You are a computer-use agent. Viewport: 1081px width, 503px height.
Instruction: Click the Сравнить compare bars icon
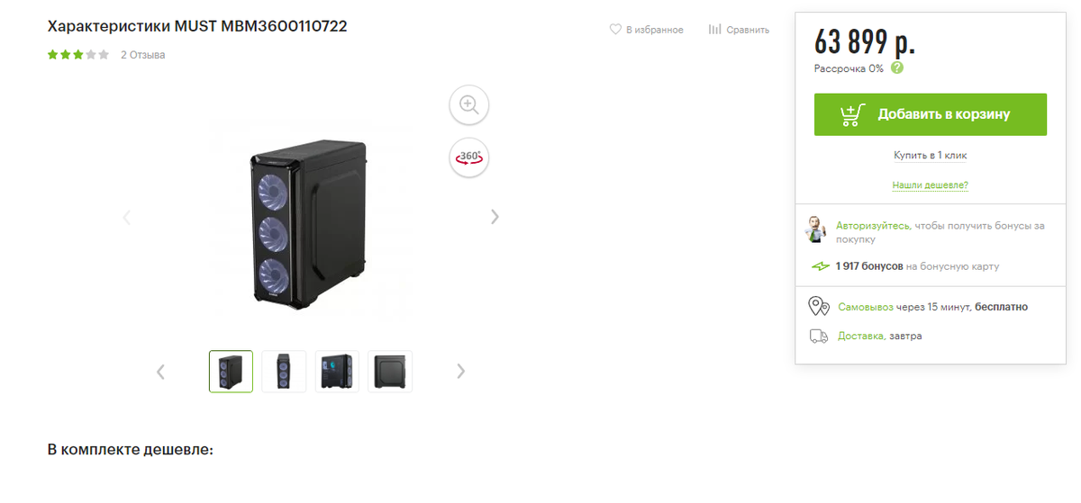point(714,30)
